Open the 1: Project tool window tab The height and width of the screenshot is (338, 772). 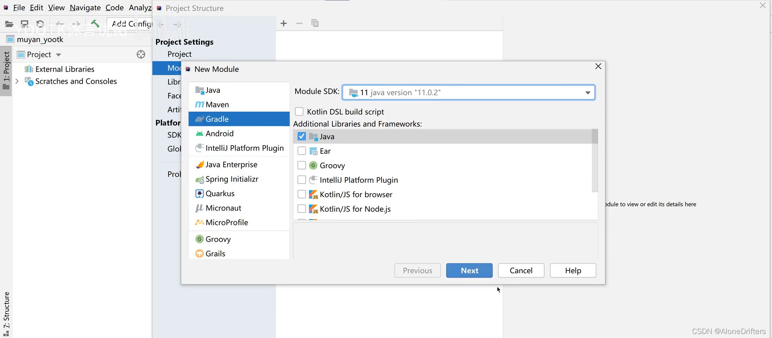pos(6,70)
